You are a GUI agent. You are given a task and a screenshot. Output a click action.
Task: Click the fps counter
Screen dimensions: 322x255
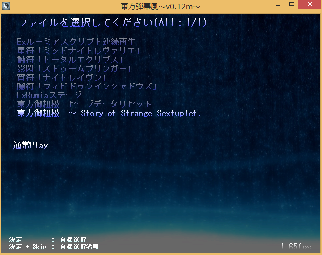(296, 246)
